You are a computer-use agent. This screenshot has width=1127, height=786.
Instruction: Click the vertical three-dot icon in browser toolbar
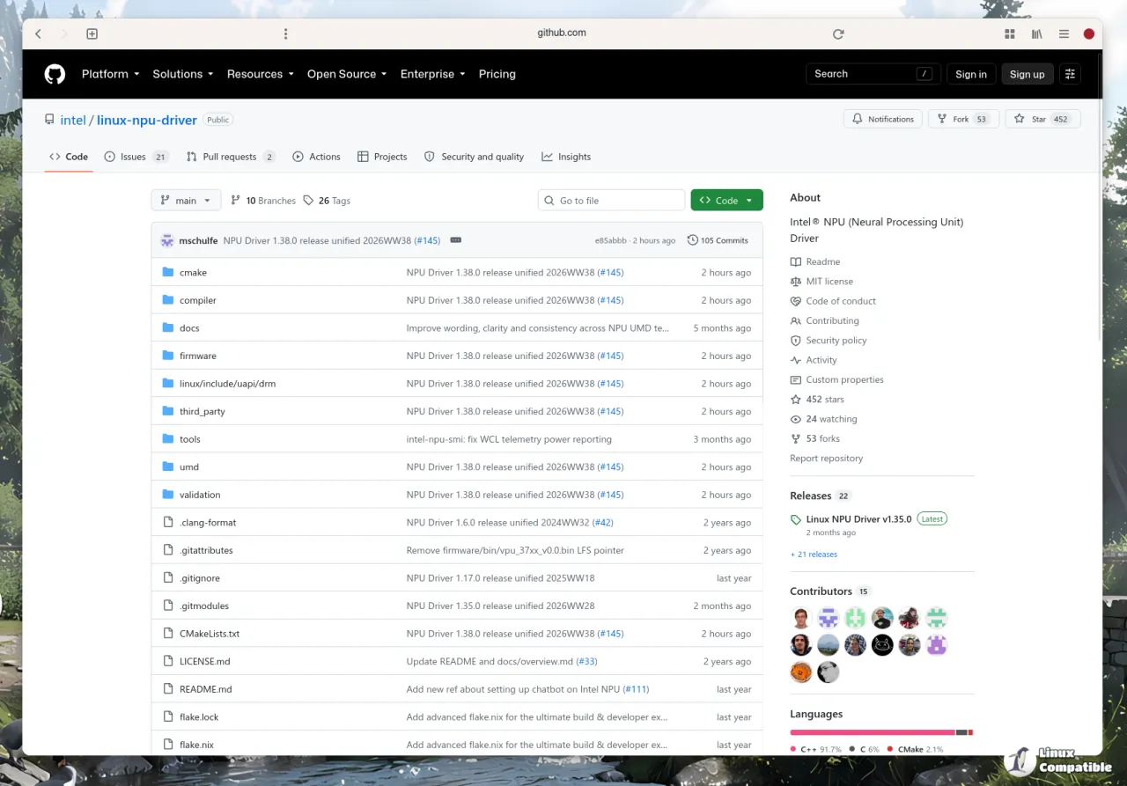point(285,33)
